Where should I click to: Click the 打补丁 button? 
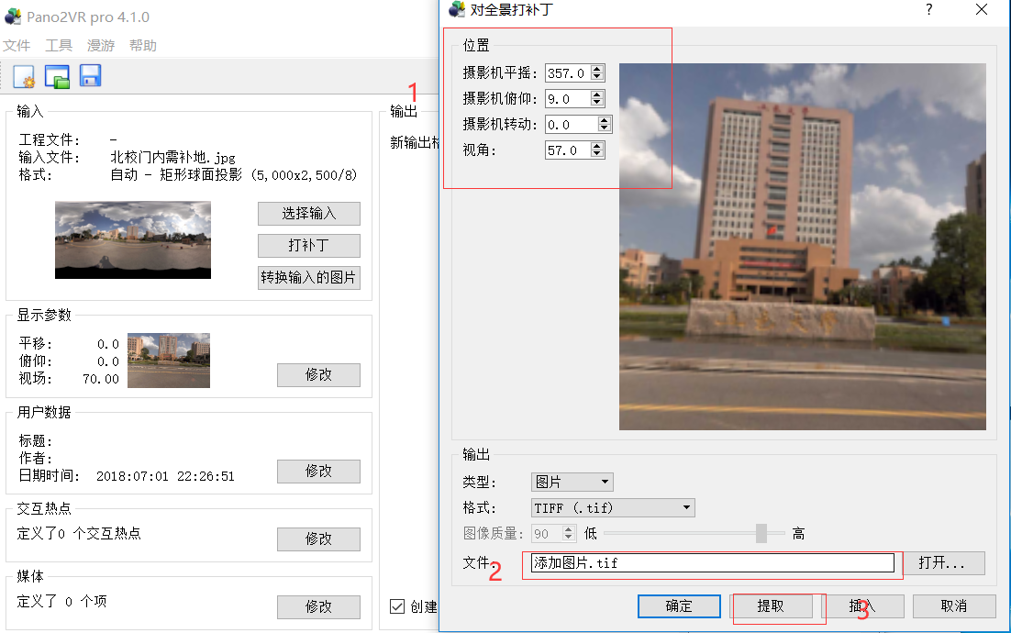pyautogui.click(x=308, y=246)
